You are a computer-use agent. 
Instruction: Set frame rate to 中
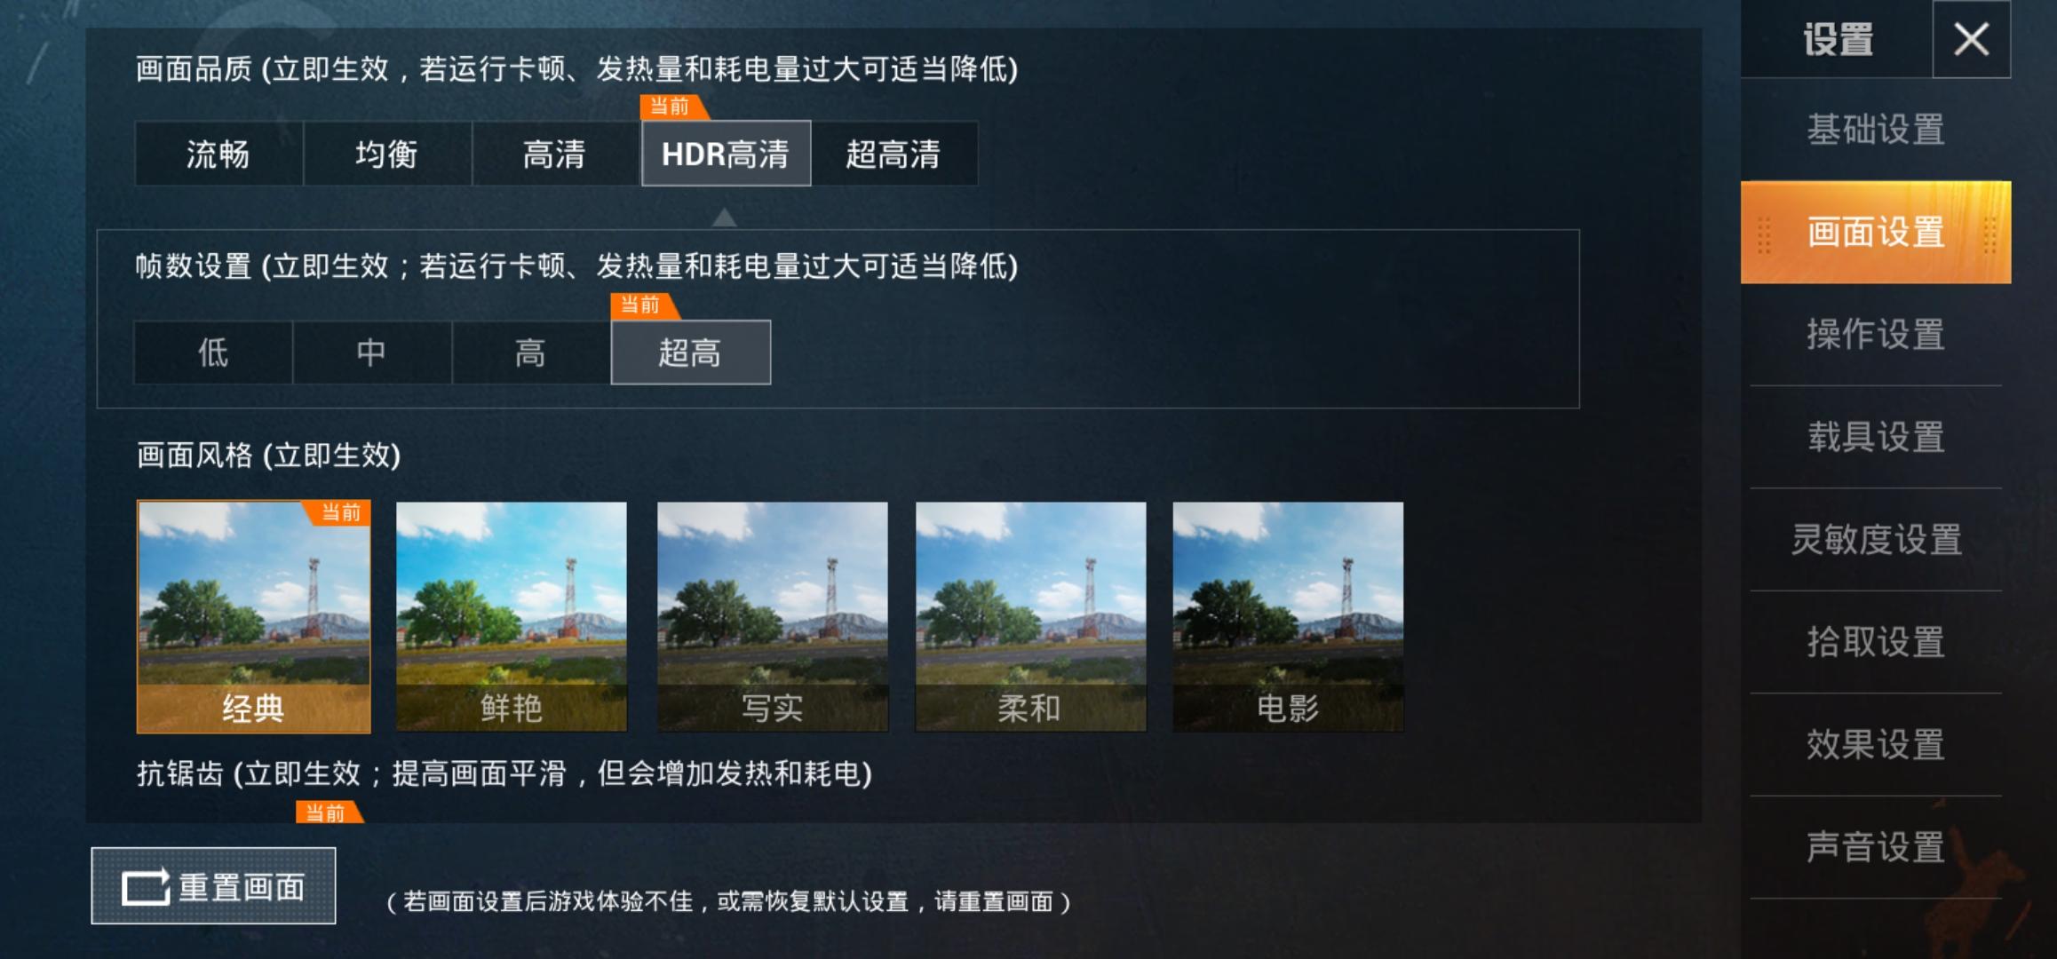(x=372, y=353)
